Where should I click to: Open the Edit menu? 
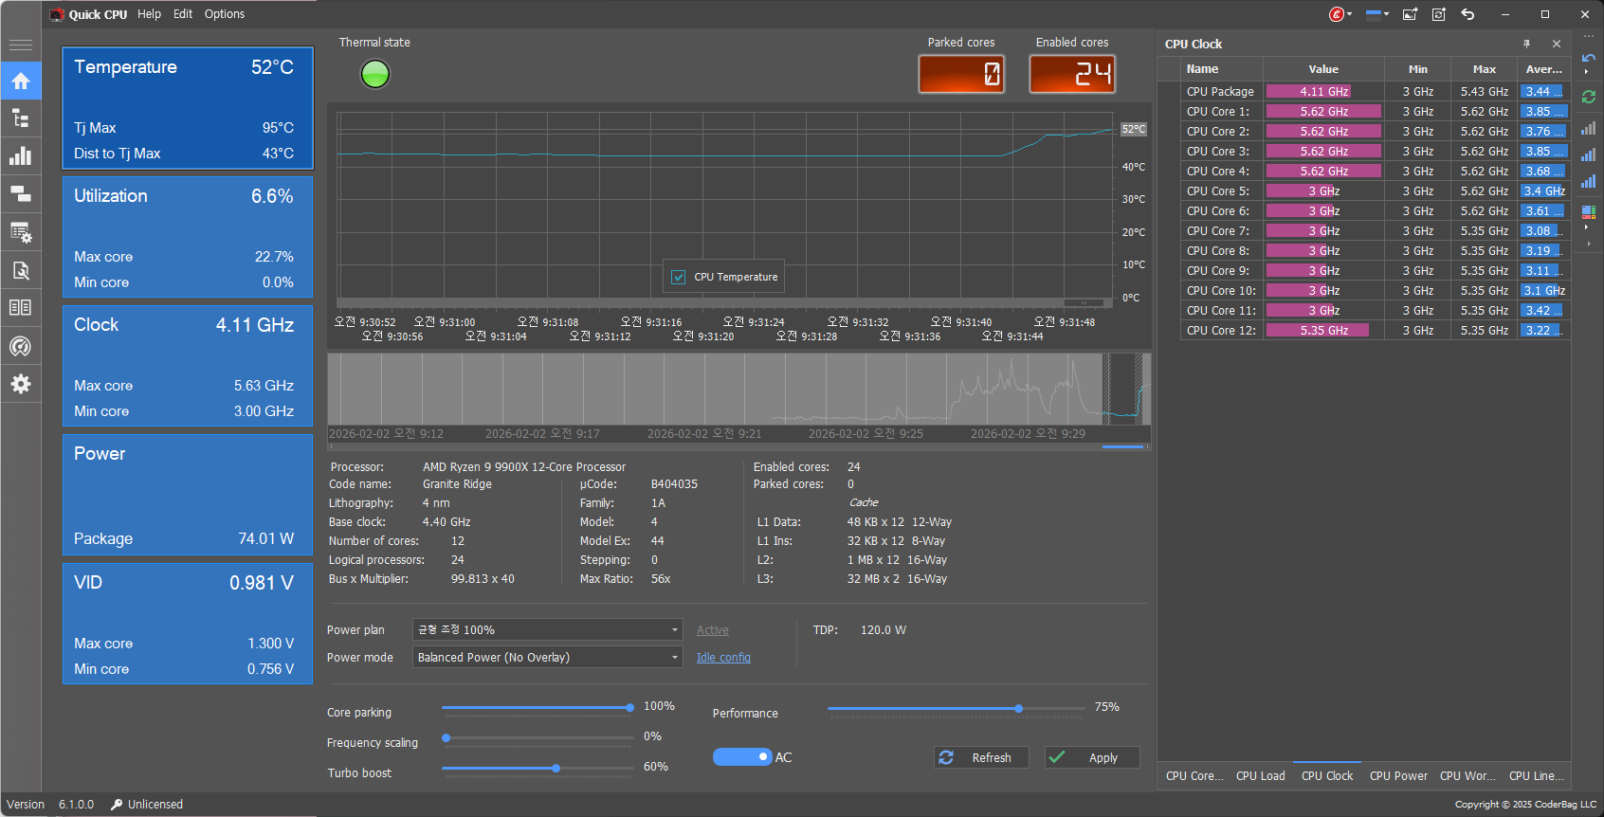183,14
